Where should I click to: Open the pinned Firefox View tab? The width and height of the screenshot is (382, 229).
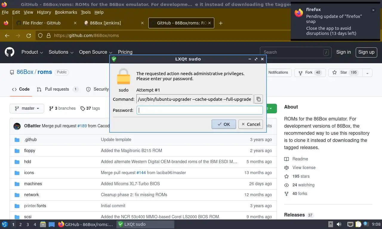[x=6, y=23]
